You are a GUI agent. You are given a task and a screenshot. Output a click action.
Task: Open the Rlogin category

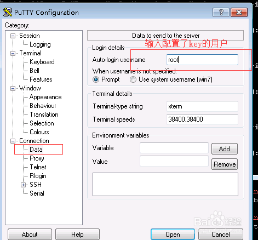[38, 176]
